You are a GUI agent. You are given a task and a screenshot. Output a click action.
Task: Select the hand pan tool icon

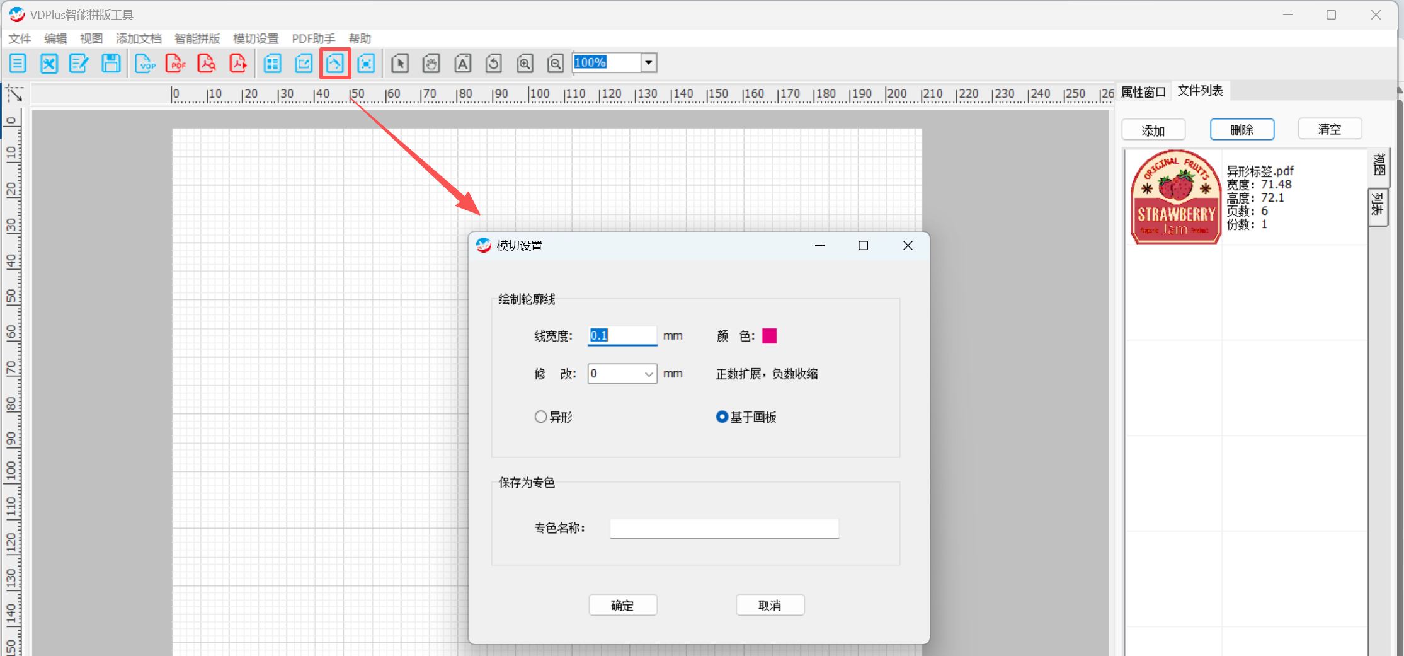click(x=431, y=63)
